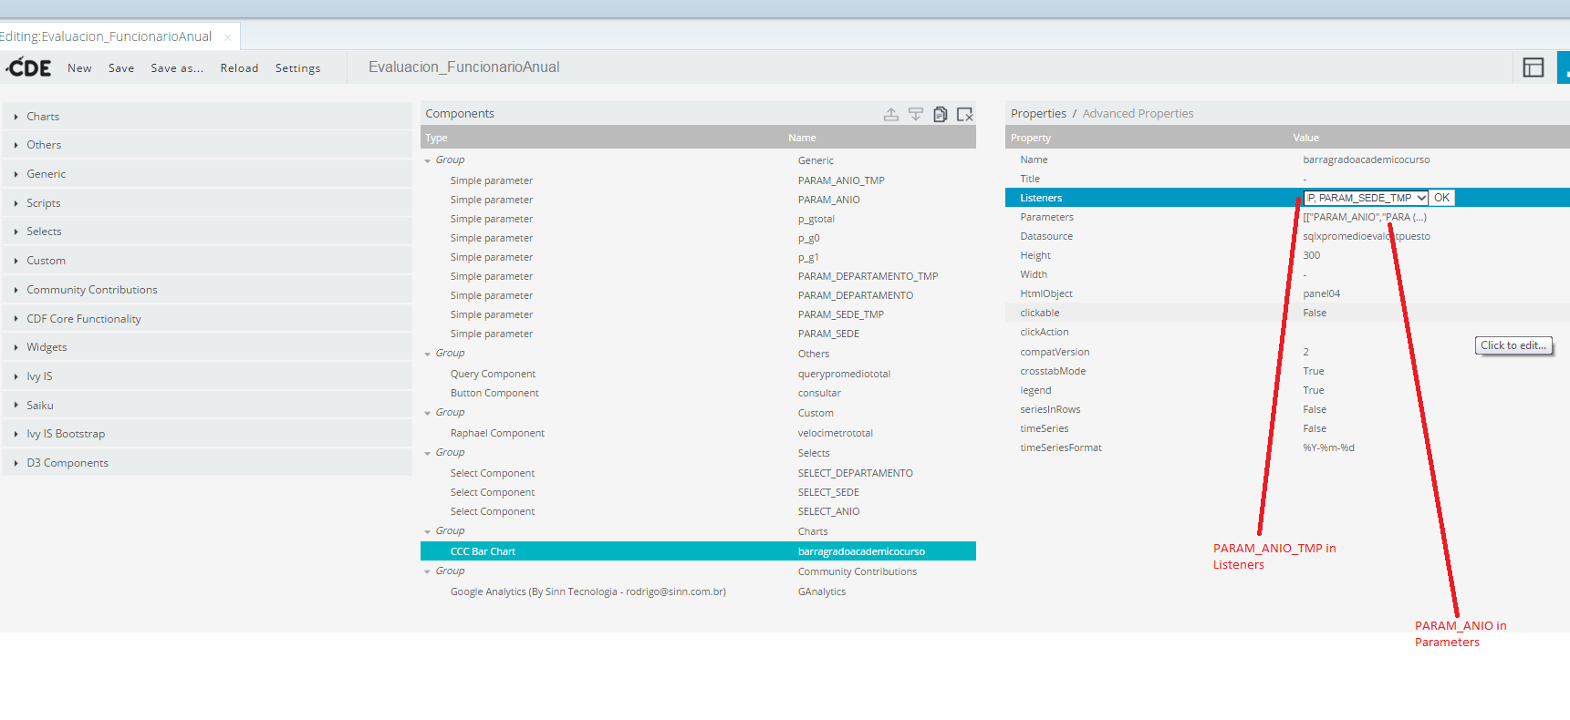Collapse the Charts group in Components
This screenshot has height=720, width=1570.
point(427,531)
